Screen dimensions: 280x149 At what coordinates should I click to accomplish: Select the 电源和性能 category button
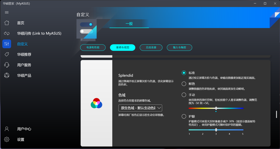coord(93,48)
